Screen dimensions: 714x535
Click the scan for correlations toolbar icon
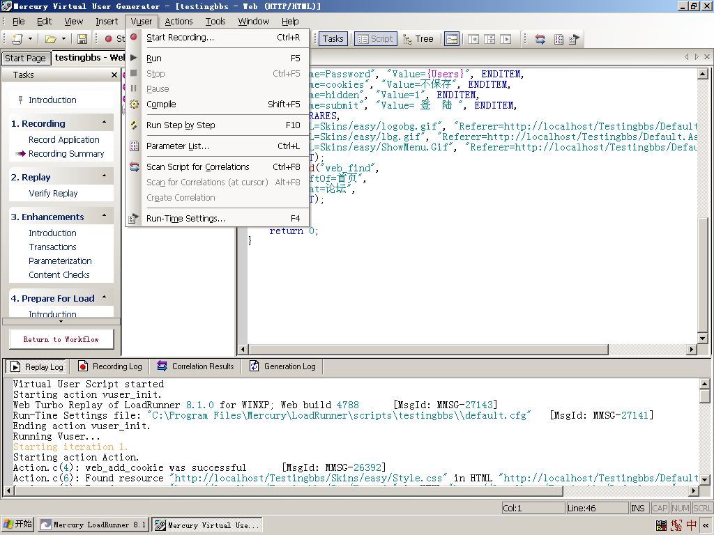[540, 39]
